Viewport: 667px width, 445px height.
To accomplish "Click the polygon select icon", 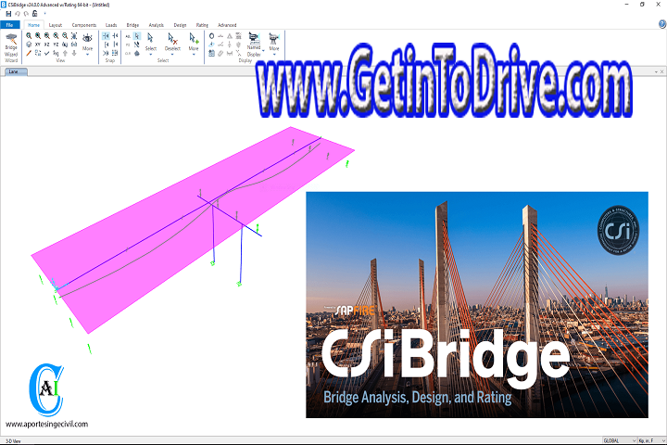I will coord(137,53).
